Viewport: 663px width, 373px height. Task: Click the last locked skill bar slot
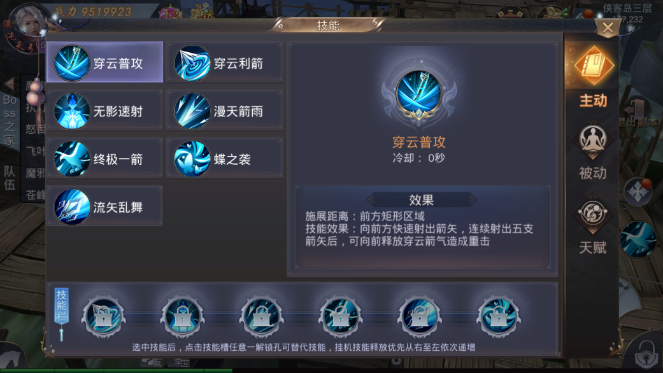(x=499, y=316)
